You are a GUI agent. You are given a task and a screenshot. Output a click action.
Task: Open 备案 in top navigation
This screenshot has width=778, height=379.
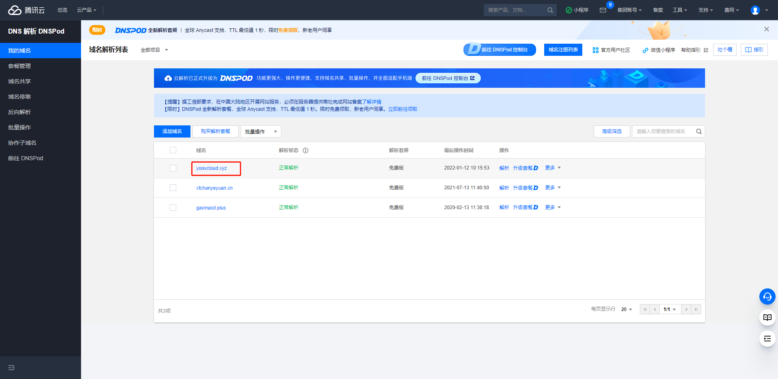point(658,10)
